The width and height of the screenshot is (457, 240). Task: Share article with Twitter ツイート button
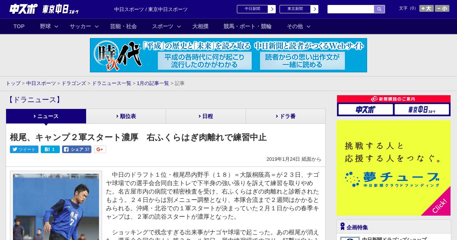pos(24,149)
